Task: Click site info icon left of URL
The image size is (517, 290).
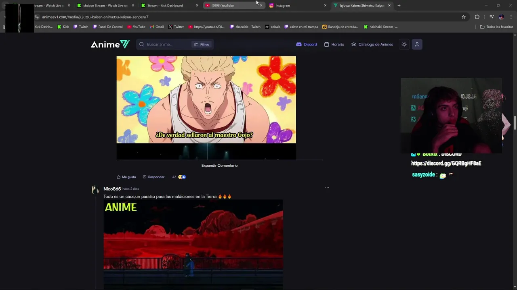Action: coord(37,17)
